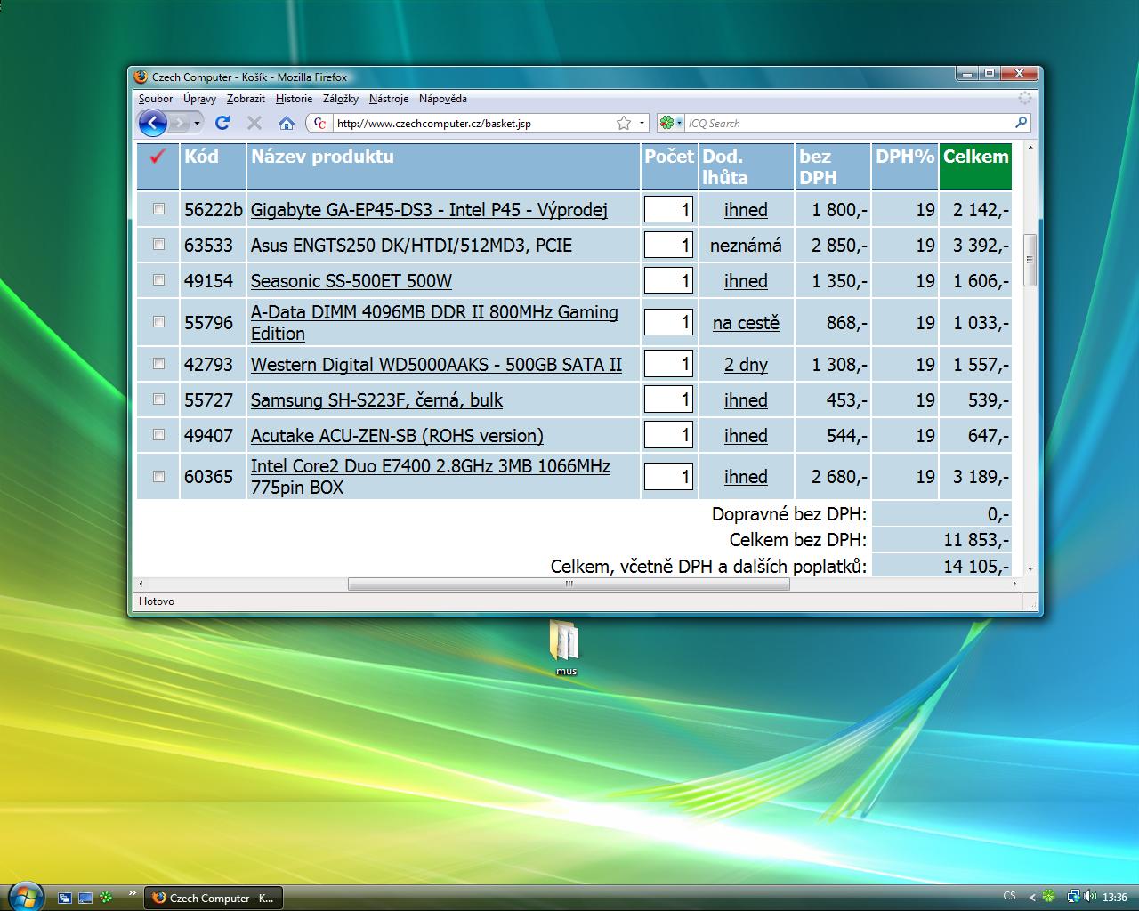Open the Nástroje menu
Viewport: 1139px width, 911px height.
(x=388, y=99)
